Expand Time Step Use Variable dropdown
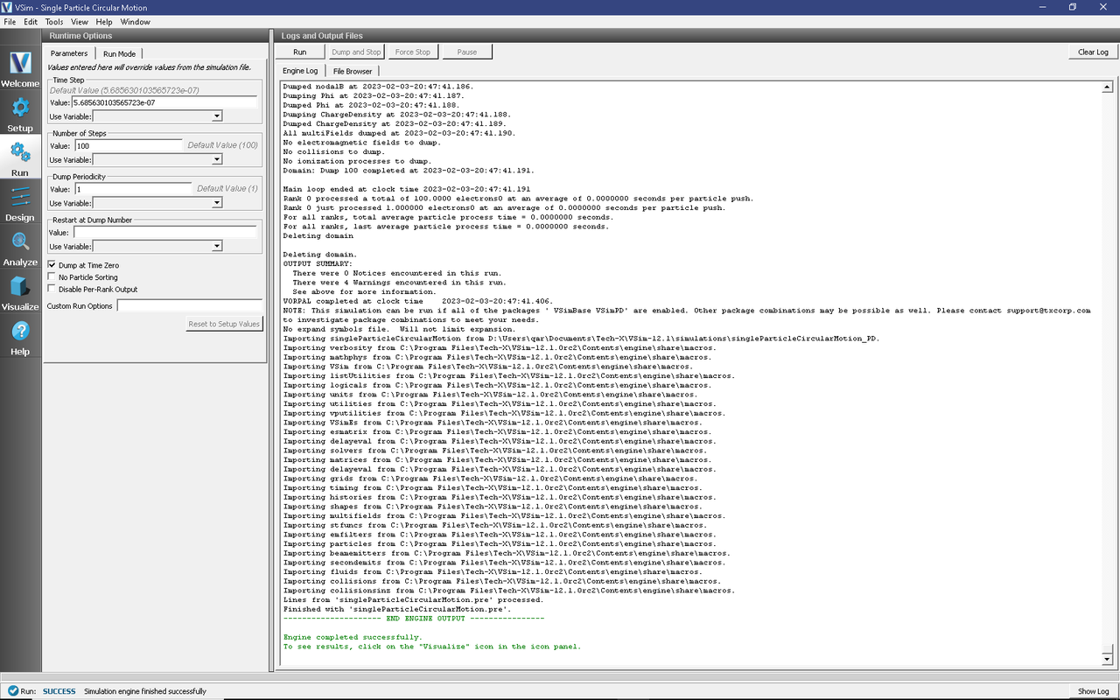Viewport: 1120px width, 700px height. (157, 116)
